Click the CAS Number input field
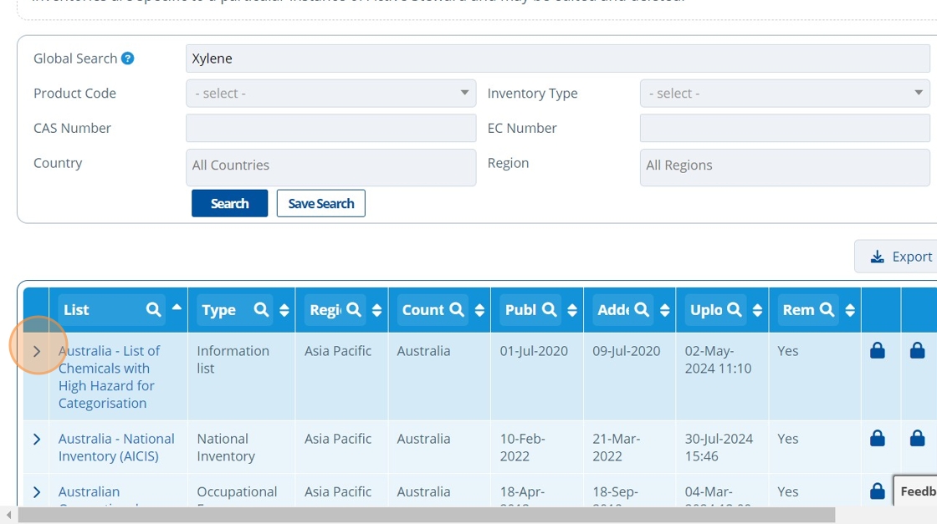937x524 pixels. click(x=331, y=128)
